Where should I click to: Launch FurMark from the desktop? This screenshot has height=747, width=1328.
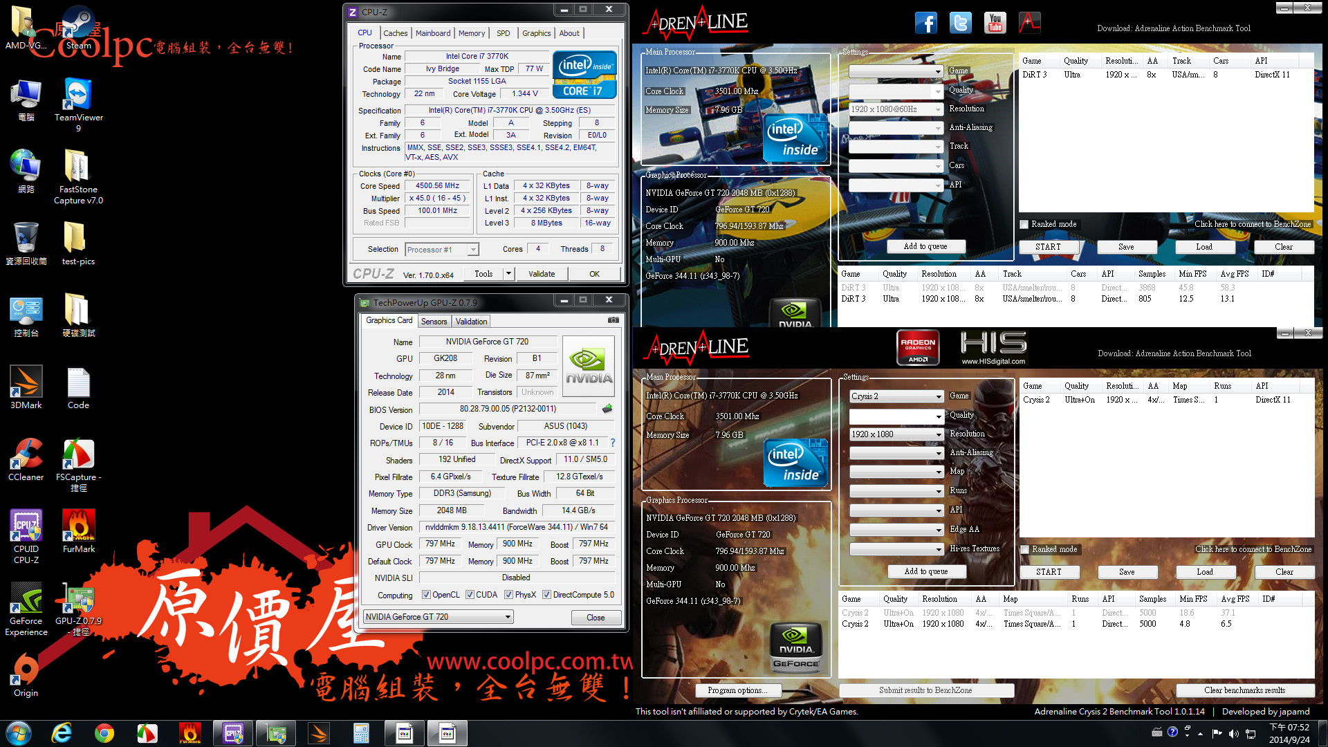tap(78, 531)
